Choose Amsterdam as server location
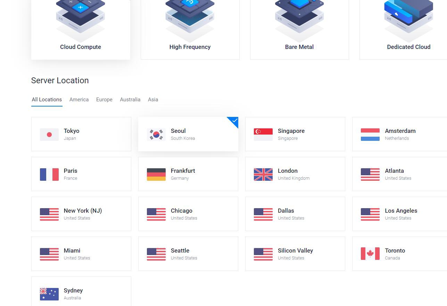 click(399, 134)
